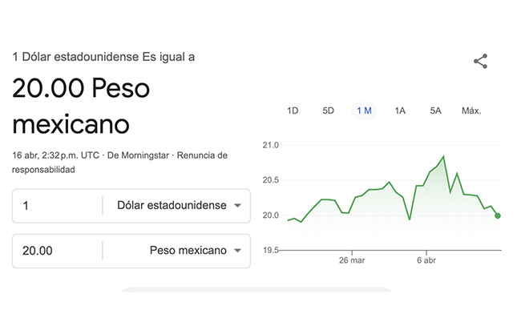The image size is (521, 334).
Task: Select the Máx. range tab
Action: [471, 111]
